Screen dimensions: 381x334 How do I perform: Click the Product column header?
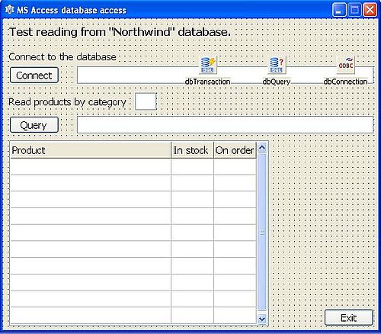coord(91,150)
